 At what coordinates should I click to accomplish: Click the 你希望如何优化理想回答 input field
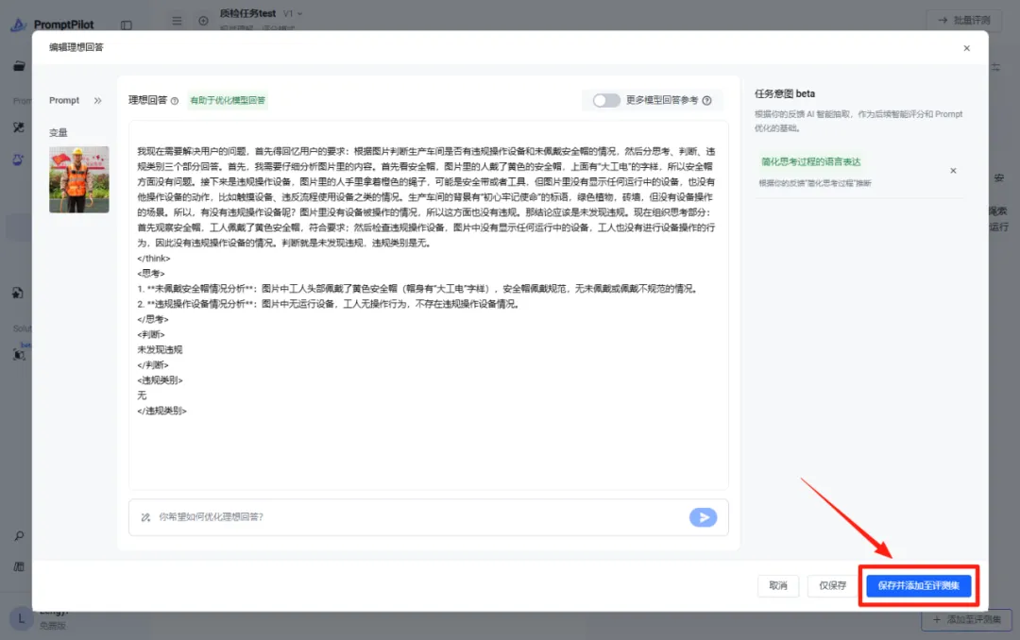tap(416, 517)
